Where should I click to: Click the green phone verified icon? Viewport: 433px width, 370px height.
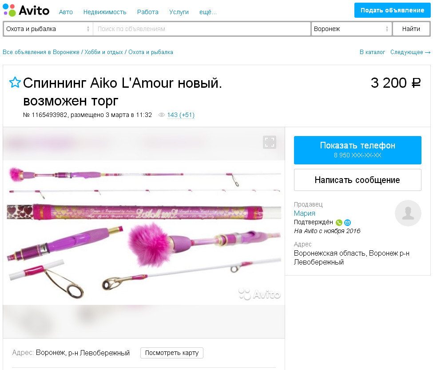[339, 222]
